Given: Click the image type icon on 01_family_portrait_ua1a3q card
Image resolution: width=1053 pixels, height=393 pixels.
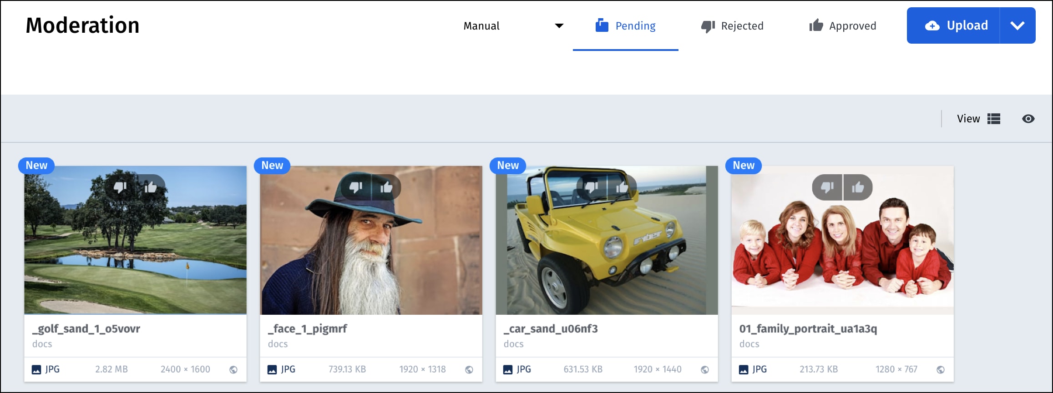Looking at the screenshot, I should pyautogui.click(x=744, y=370).
